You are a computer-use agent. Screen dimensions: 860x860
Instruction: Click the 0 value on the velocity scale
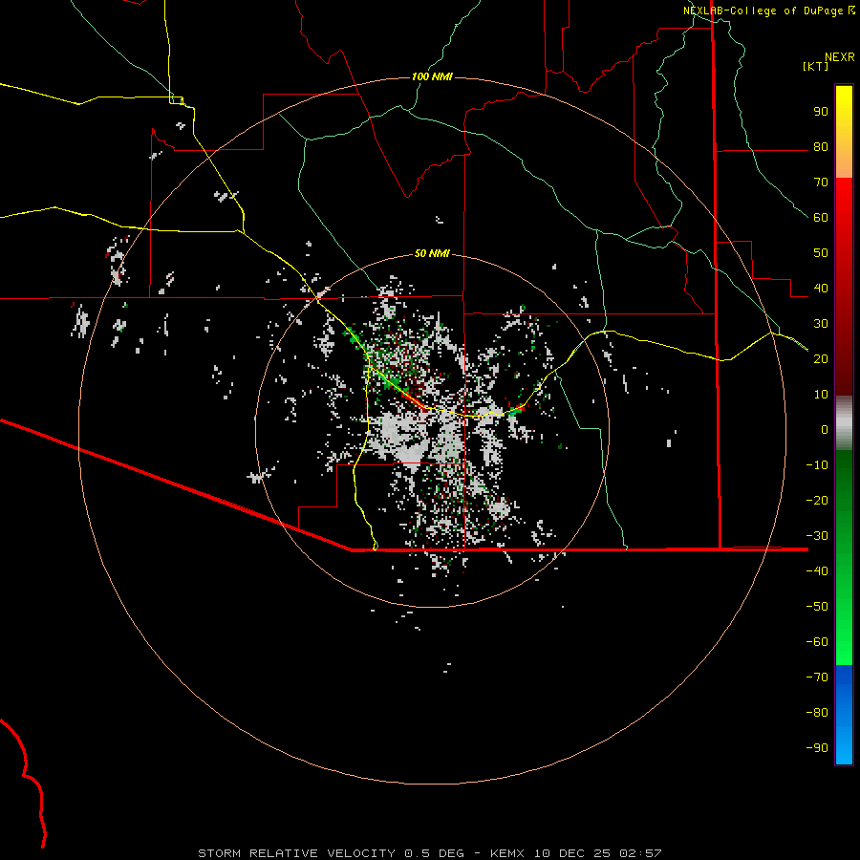point(825,430)
